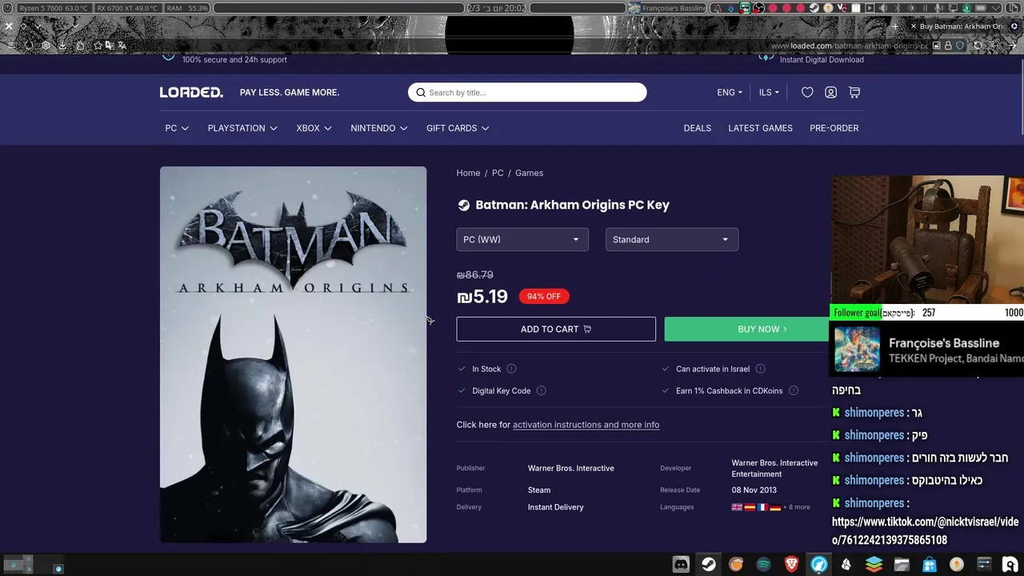Click the 08 Nov 2013 release date

pos(754,490)
